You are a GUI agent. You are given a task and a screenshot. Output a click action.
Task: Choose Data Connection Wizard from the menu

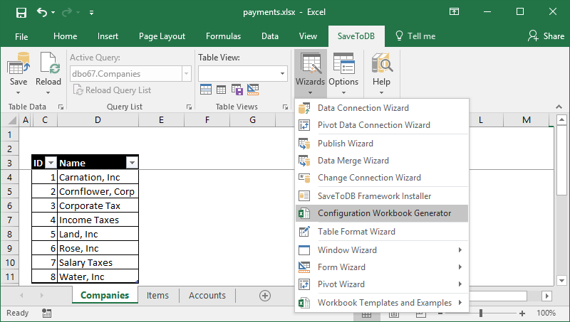tap(382, 108)
